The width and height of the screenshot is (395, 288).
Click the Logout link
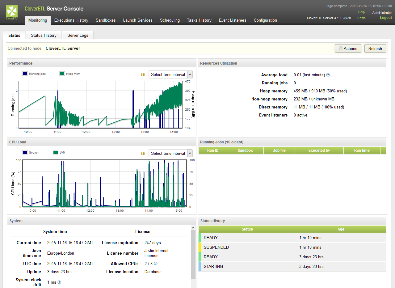[x=386, y=18]
